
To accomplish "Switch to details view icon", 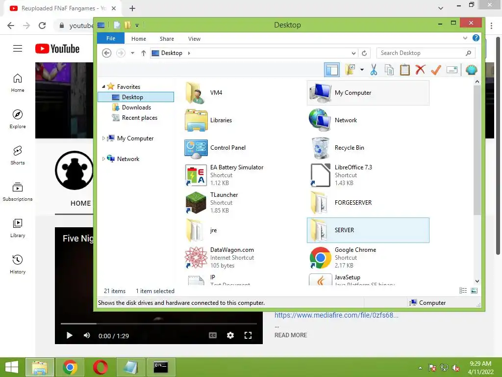I will click(x=463, y=291).
